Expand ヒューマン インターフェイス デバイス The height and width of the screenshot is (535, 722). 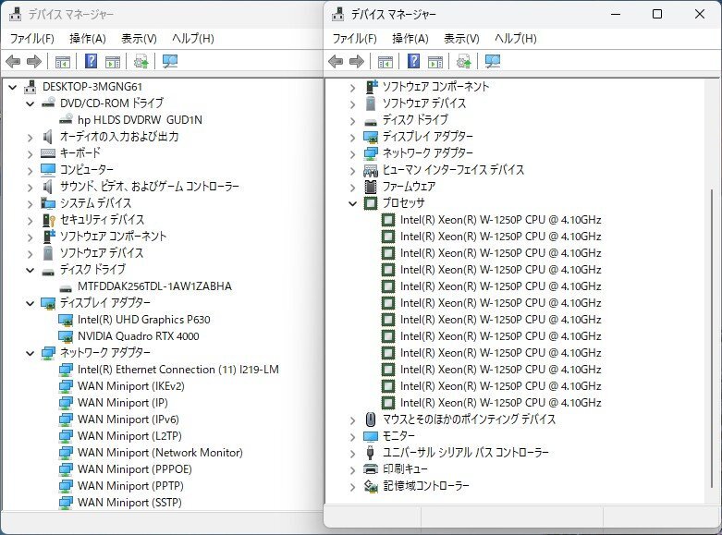353,171
